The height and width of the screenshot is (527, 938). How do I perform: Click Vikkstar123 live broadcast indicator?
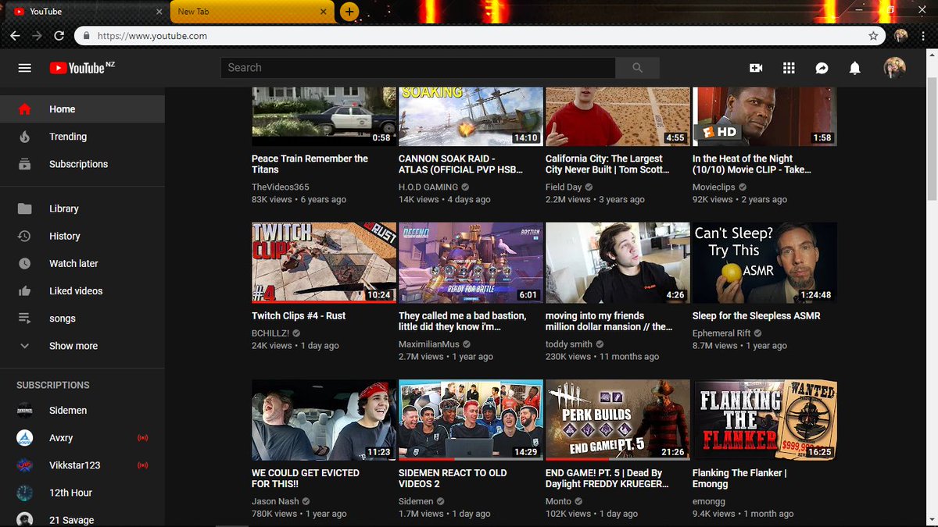(x=142, y=465)
